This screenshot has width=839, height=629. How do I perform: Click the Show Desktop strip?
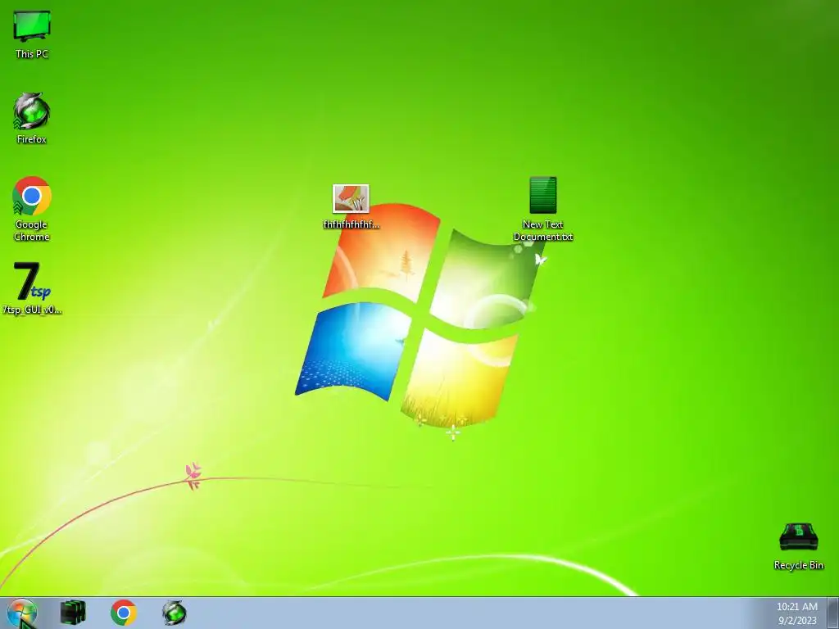[x=833, y=613]
